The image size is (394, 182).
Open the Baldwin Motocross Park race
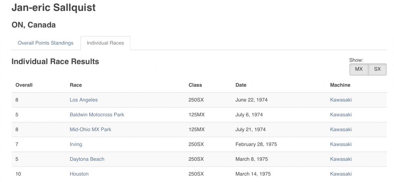pyautogui.click(x=97, y=115)
